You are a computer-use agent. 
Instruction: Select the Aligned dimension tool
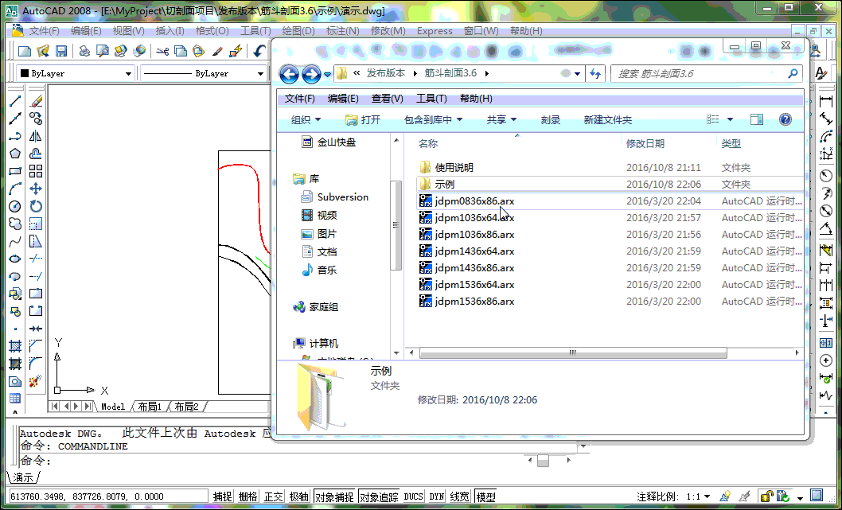[826, 119]
